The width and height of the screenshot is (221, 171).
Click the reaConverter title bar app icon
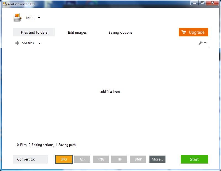4,4
